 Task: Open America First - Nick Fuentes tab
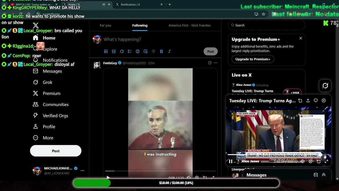(x=190, y=25)
